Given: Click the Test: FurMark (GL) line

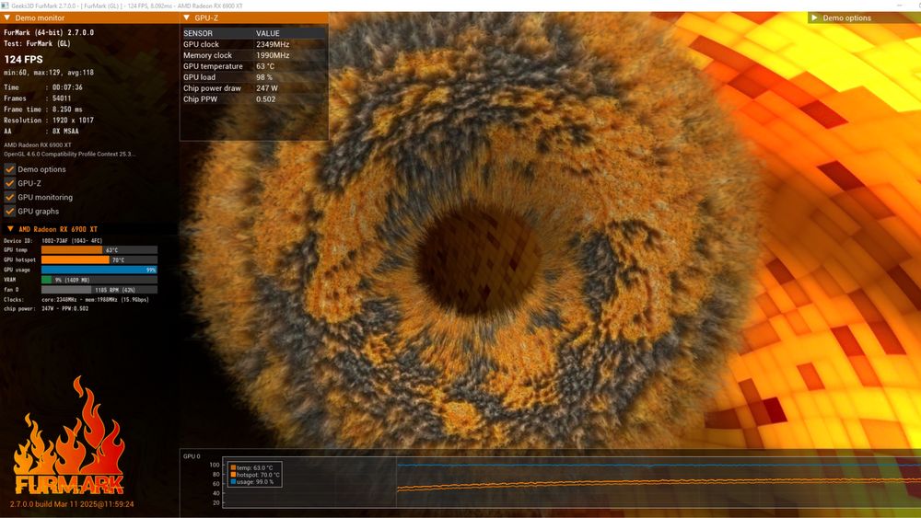Looking at the screenshot, I should tap(37, 43).
